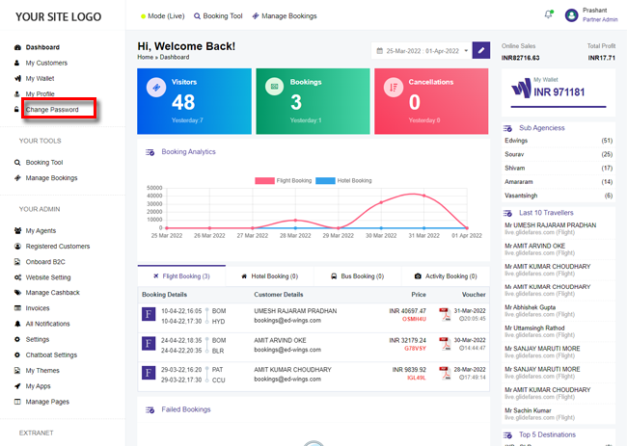Viewport: 627px width, 446px height.
Task: Open Invoices in sidebar
Action: [x=38, y=308]
